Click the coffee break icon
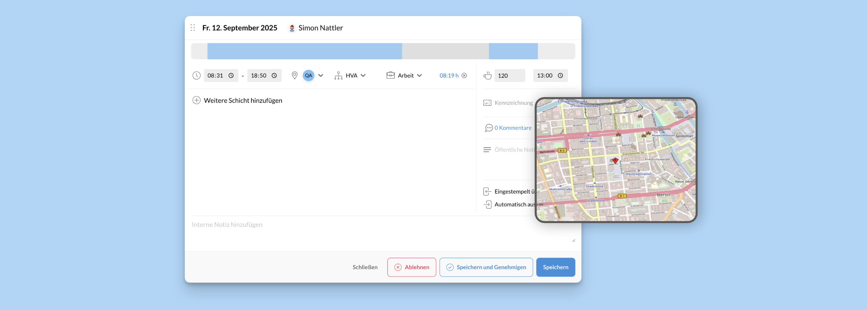The height and width of the screenshot is (310, 867). click(x=487, y=76)
